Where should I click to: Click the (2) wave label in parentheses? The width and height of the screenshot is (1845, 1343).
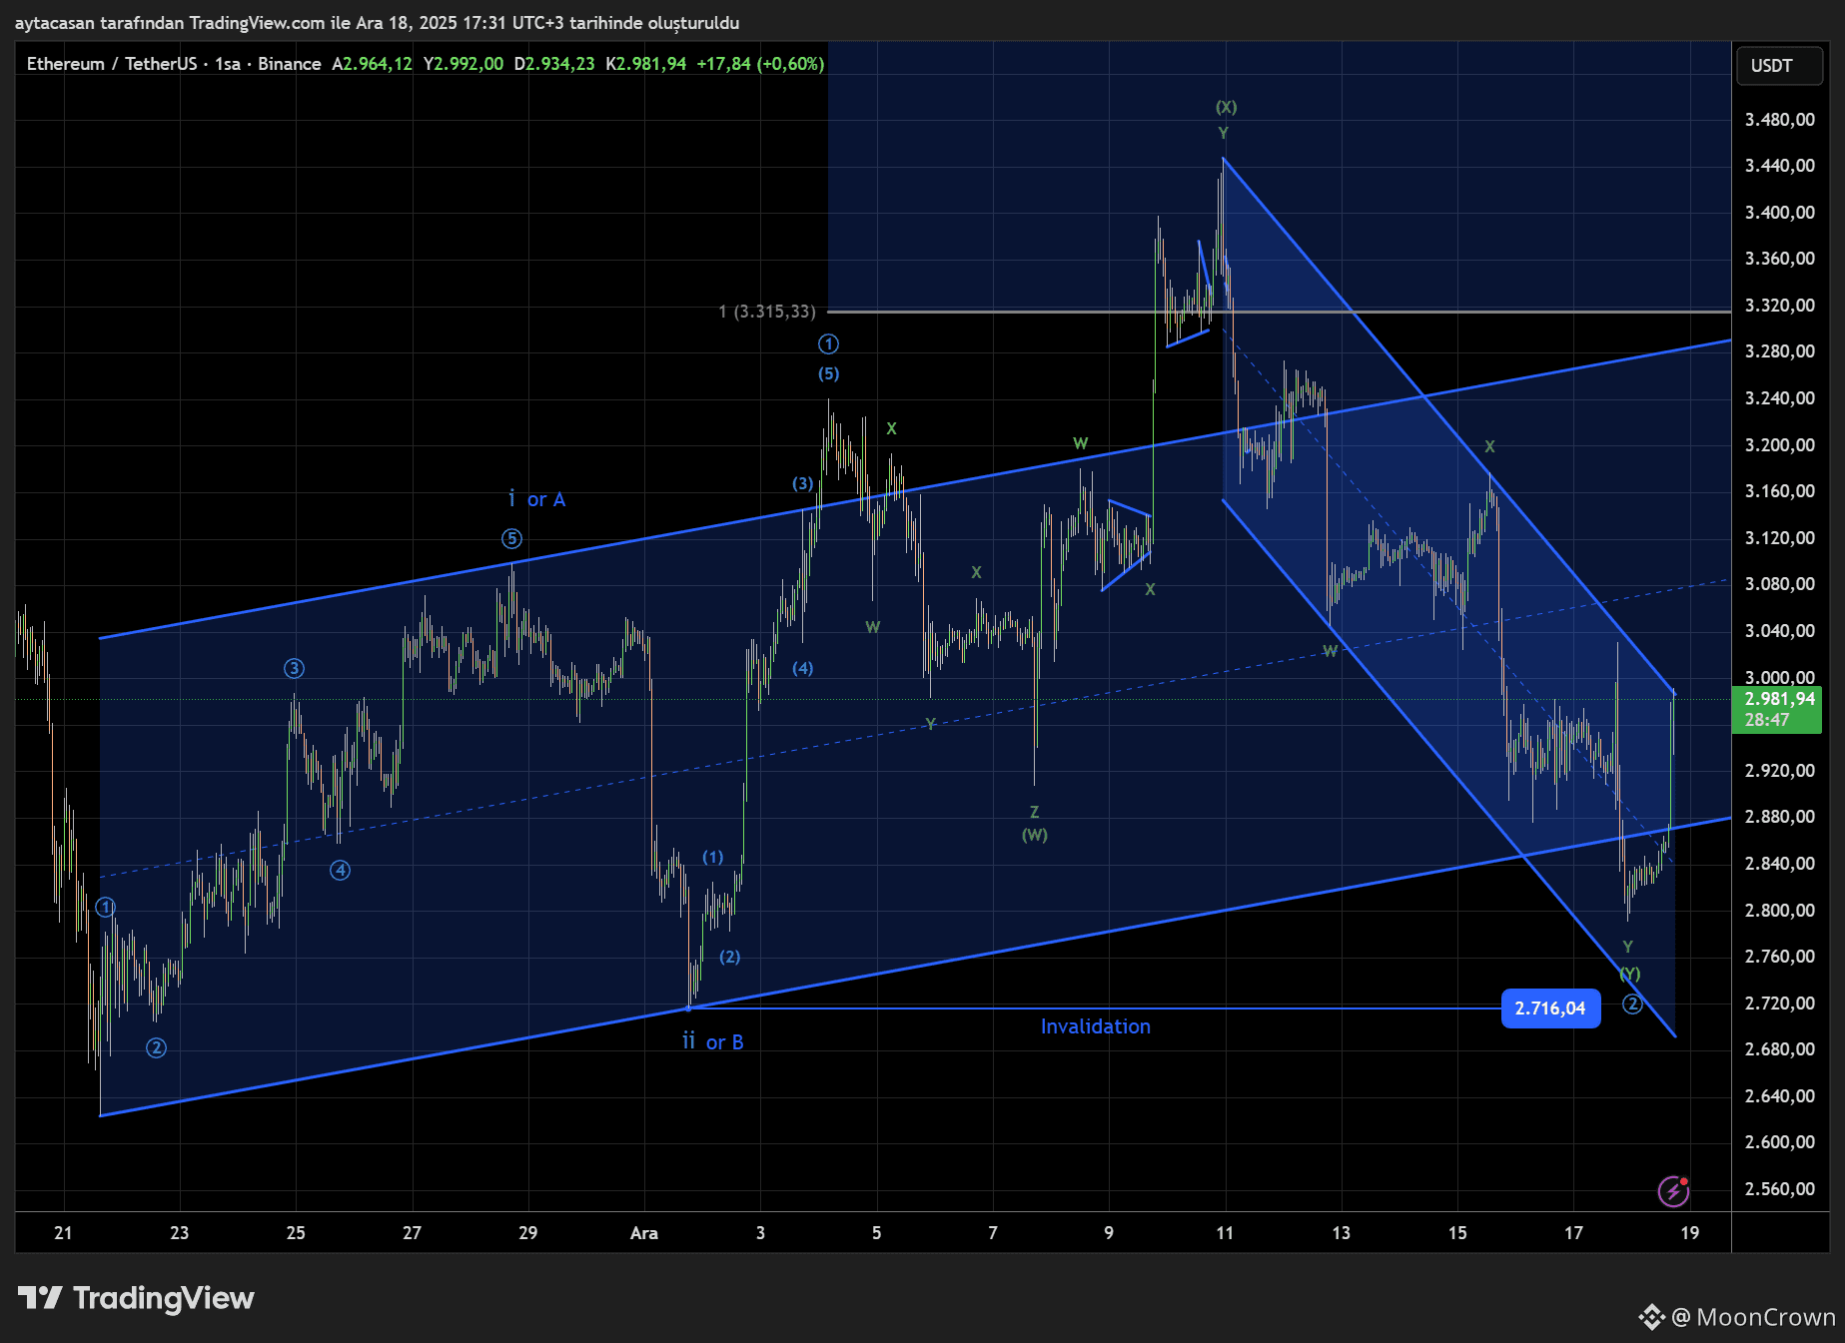click(x=730, y=957)
